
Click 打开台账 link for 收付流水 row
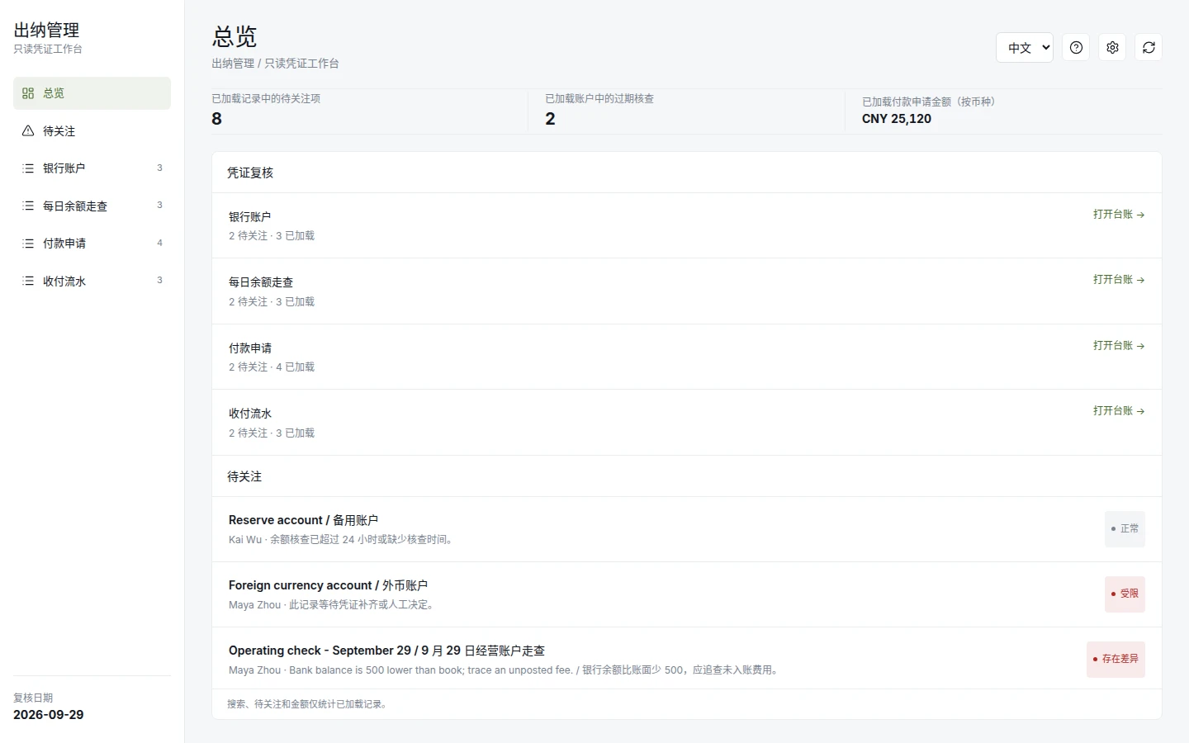click(1119, 411)
